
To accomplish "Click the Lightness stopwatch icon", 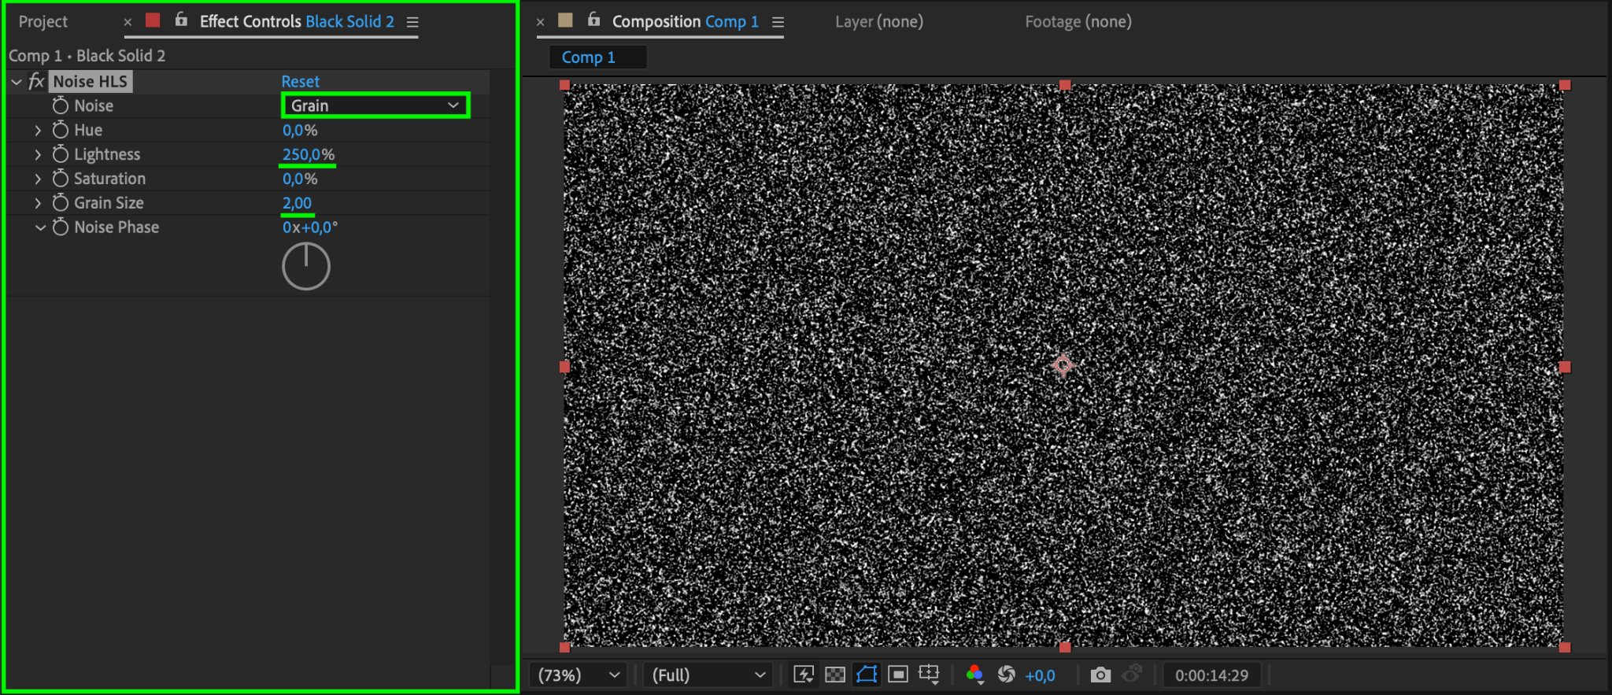I will [x=61, y=153].
